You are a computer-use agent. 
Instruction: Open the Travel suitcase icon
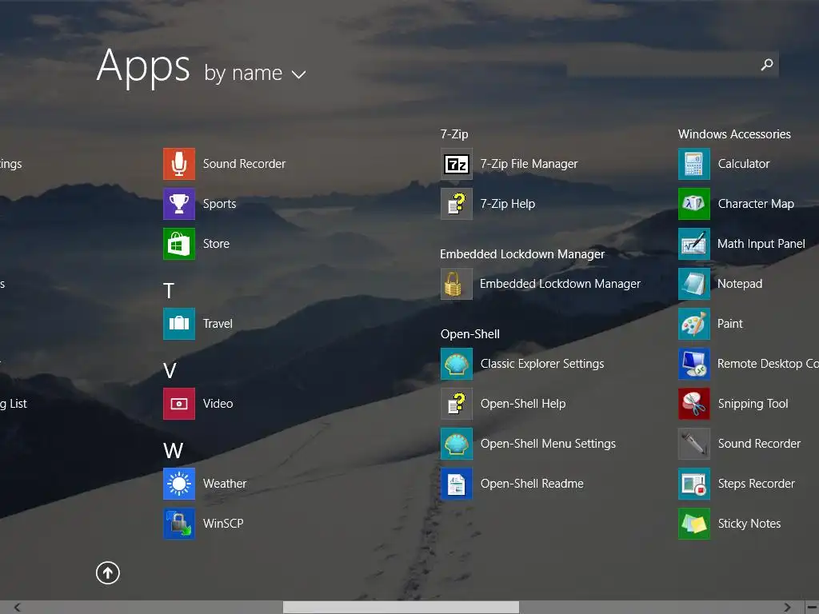coord(178,324)
